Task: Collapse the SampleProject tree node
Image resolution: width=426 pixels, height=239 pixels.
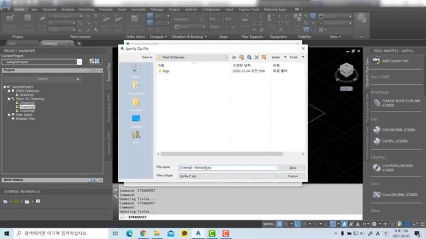Action: (x=5, y=87)
